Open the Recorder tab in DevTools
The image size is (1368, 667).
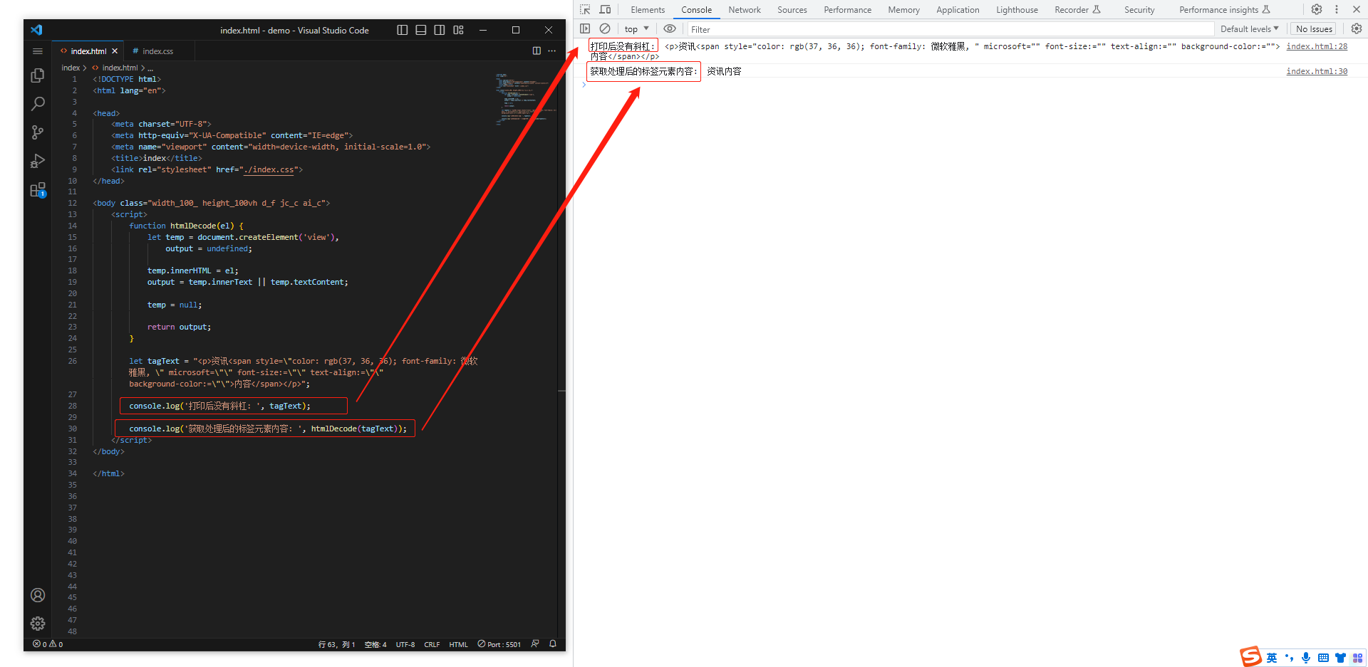point(1077,10)
